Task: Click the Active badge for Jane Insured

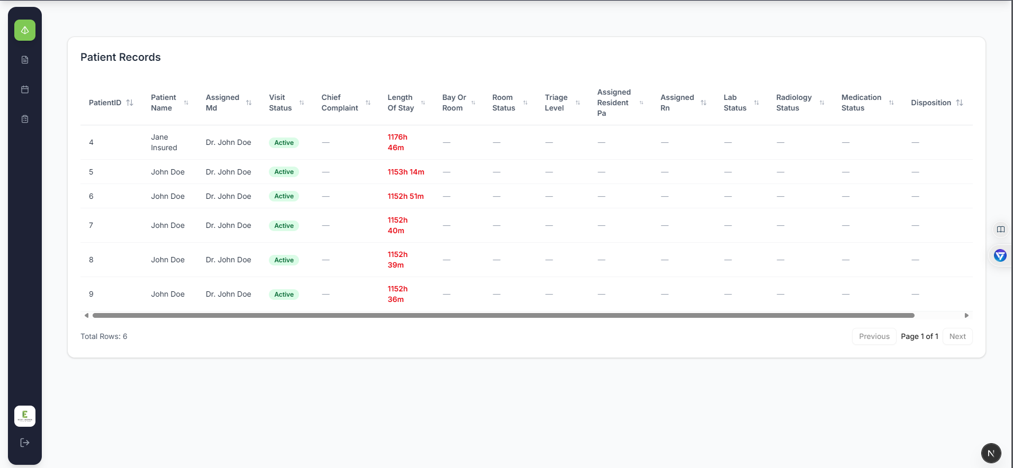Action: 284,143
